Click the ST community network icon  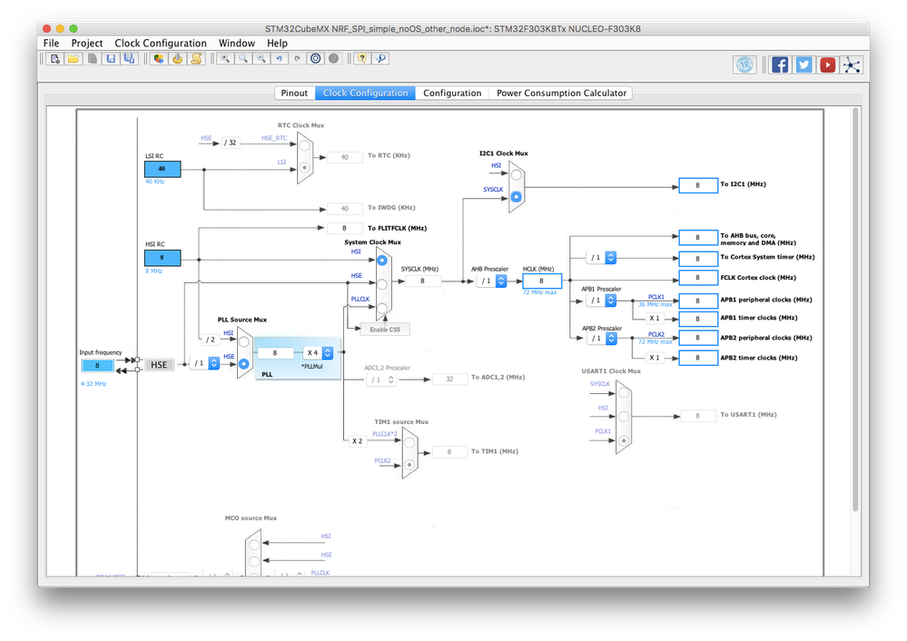coord(852,64)
